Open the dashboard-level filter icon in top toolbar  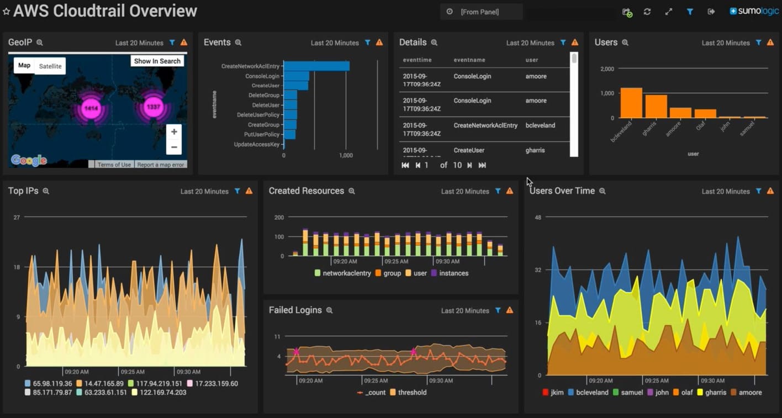[690, 12]
